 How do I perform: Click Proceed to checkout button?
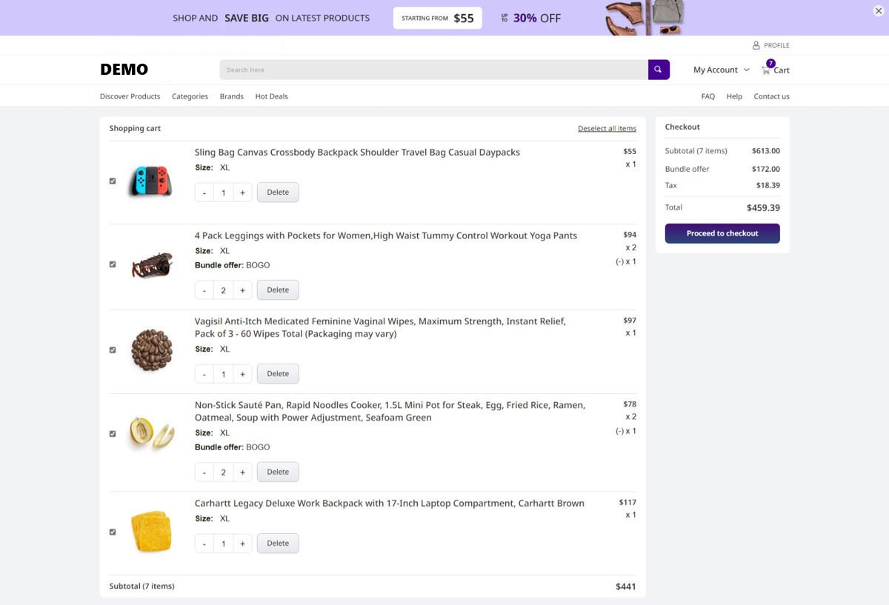point(722,233)
